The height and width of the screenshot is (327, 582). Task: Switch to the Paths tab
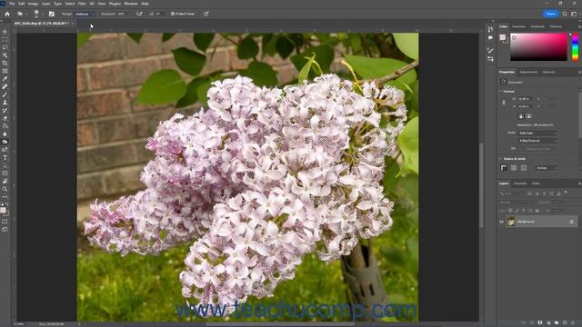[536, 183]
